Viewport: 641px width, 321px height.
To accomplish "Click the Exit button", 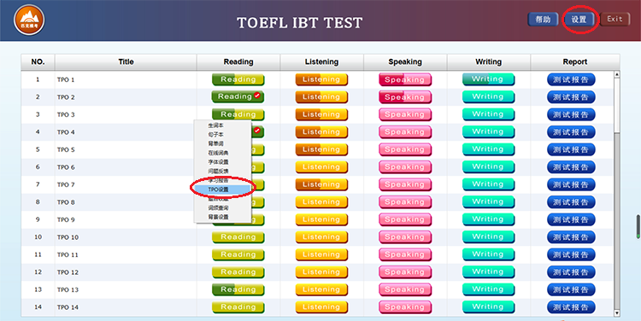I will tap(615, 19).
